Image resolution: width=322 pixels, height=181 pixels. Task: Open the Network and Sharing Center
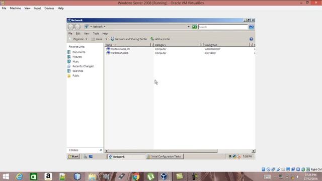coord(129,39)
